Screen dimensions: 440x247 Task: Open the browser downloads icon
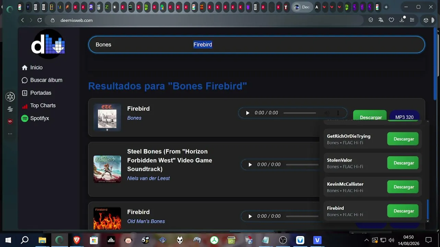402,20
